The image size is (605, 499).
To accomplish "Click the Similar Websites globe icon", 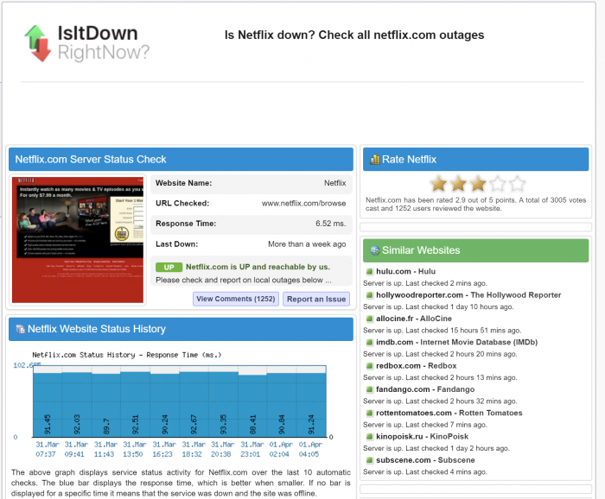I will 374,250.
